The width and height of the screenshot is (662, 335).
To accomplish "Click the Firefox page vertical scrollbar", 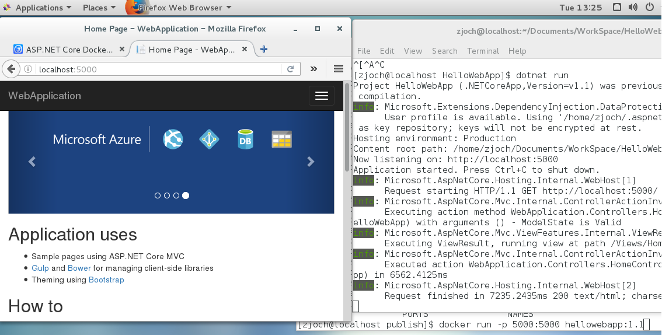I will point(347,127).
